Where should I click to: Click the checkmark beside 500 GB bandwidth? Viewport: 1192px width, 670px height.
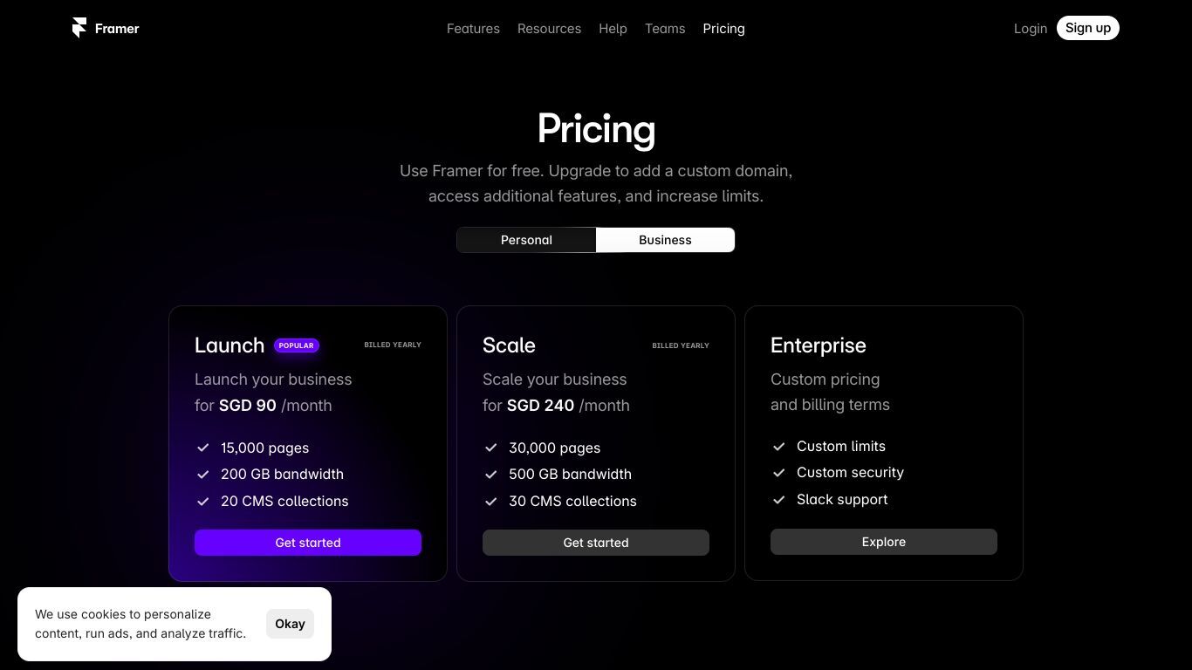(491, 475)
